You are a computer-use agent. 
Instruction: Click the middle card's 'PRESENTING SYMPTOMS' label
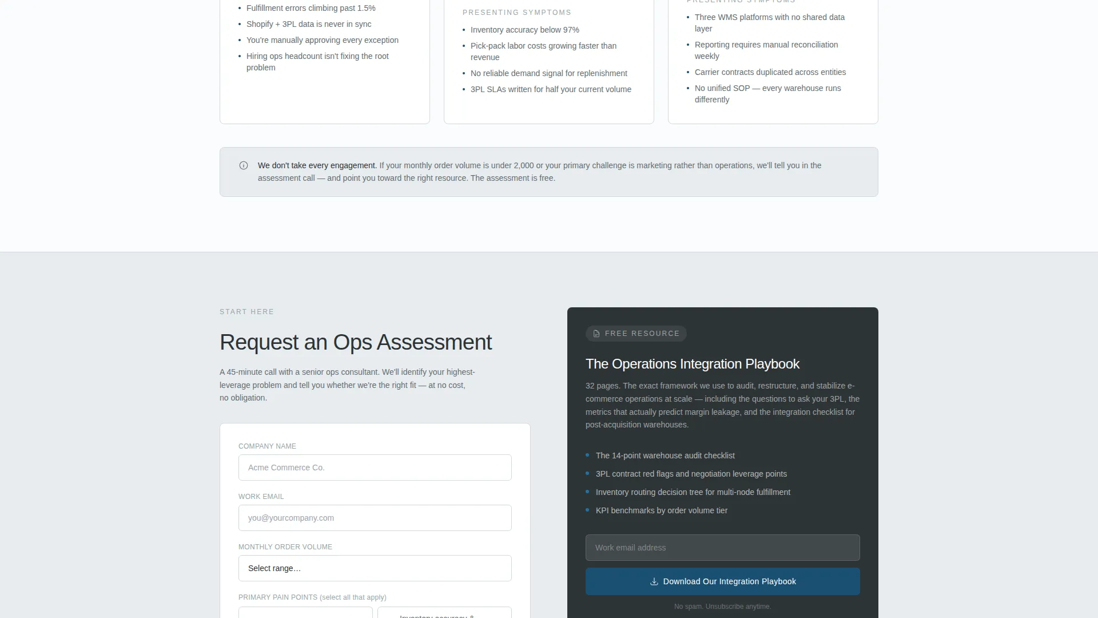(x=517, y=13)
